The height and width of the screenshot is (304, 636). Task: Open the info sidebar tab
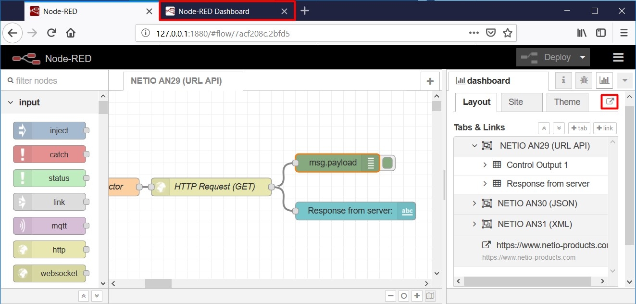pos(563,80)
